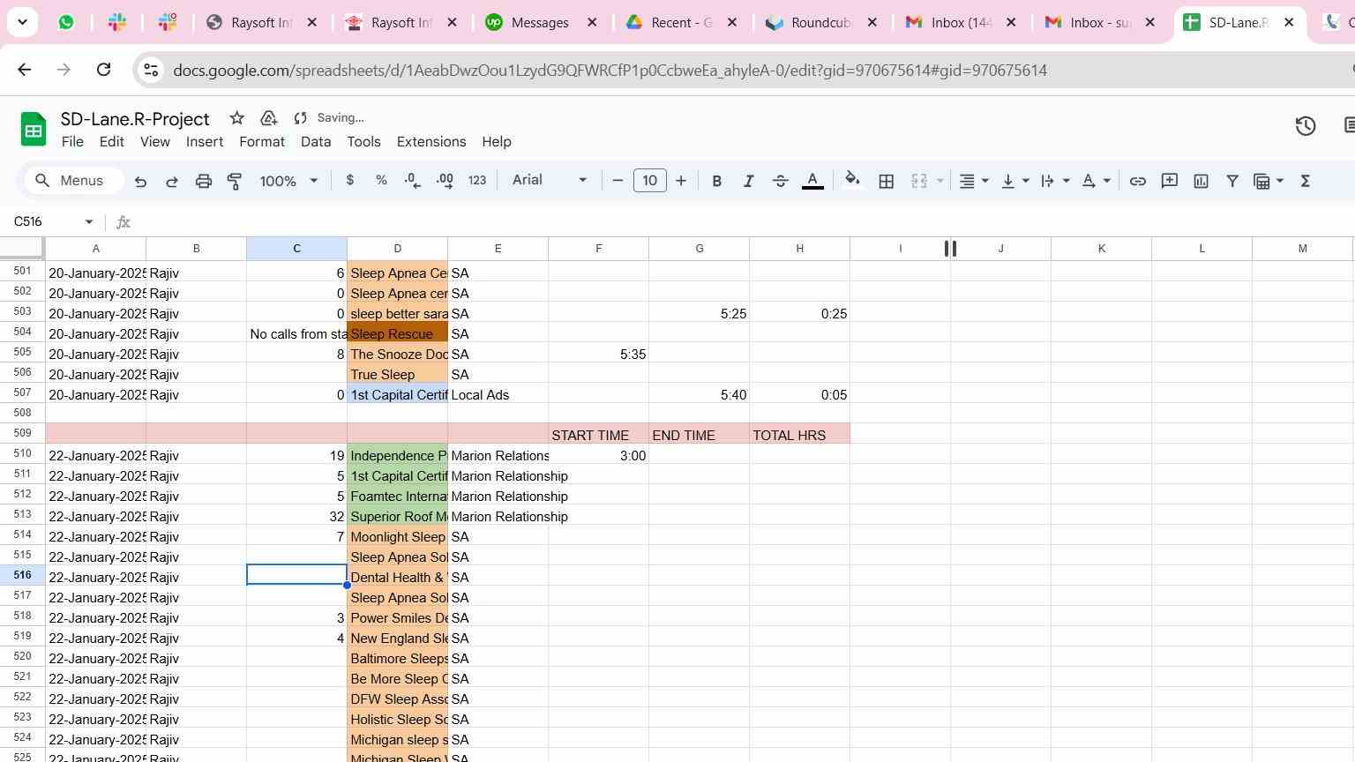Open browser tab search chevron
This screenshot has width=1355, height=762.
22,22
